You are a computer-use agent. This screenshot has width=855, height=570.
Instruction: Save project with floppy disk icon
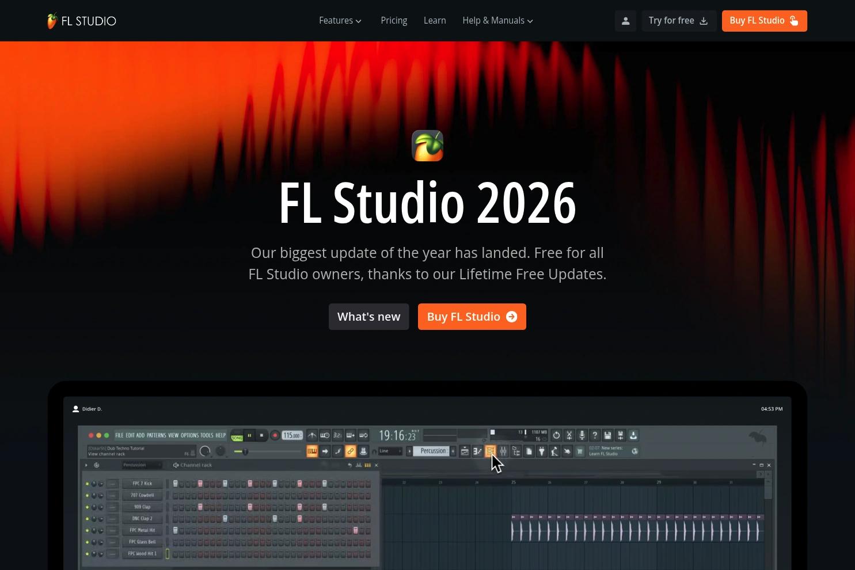(607, 435)
